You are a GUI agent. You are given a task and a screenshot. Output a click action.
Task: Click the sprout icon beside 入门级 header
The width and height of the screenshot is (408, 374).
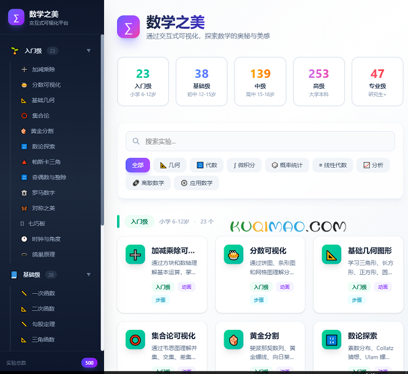15,51
